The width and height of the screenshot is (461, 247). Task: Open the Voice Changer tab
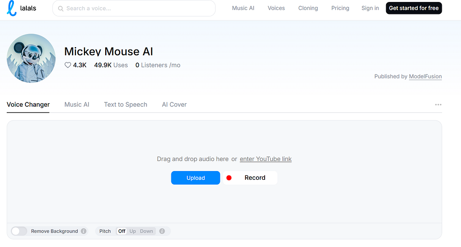(28, 105)
